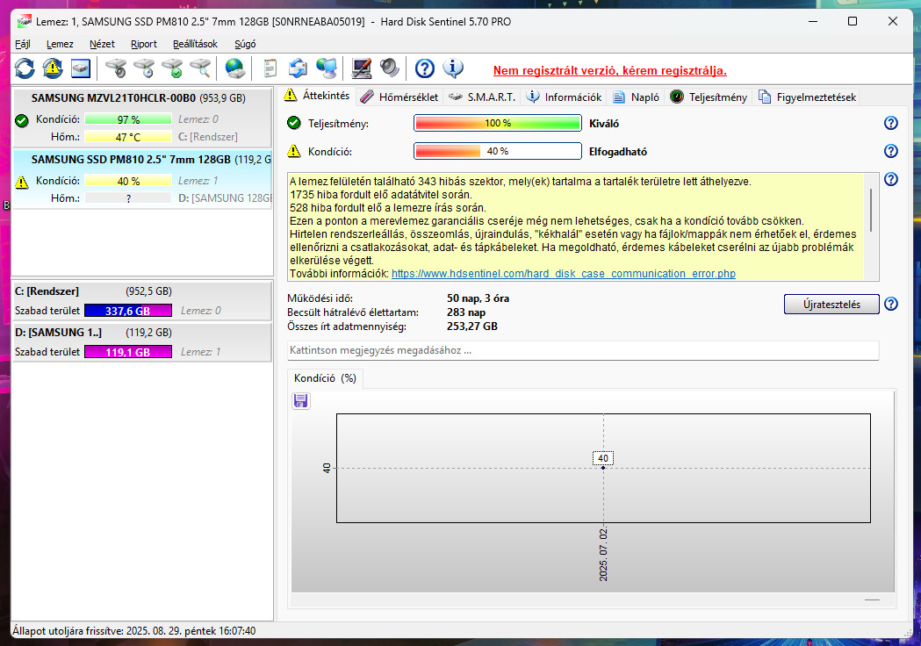Image resolution: width=921 pixels, height=646 pixels.
Task: Open the Lemez menu
Action: (x=60, y=44)
